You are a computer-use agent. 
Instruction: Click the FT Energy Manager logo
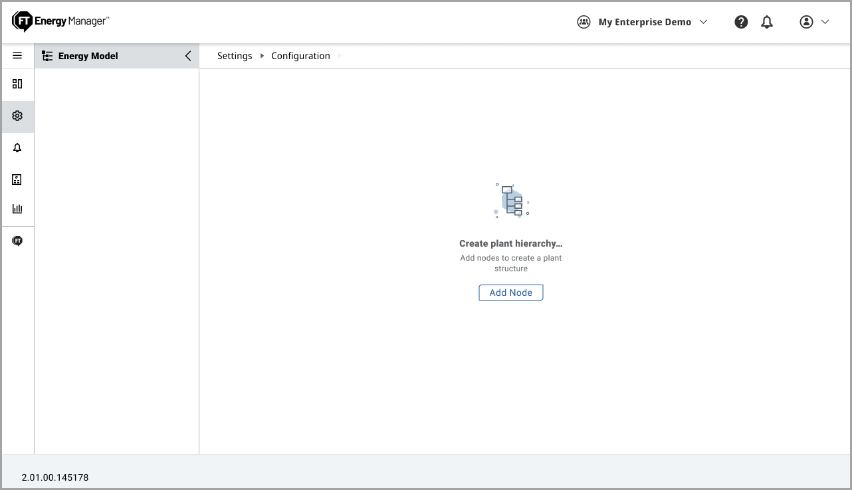[x=60, y=22]
